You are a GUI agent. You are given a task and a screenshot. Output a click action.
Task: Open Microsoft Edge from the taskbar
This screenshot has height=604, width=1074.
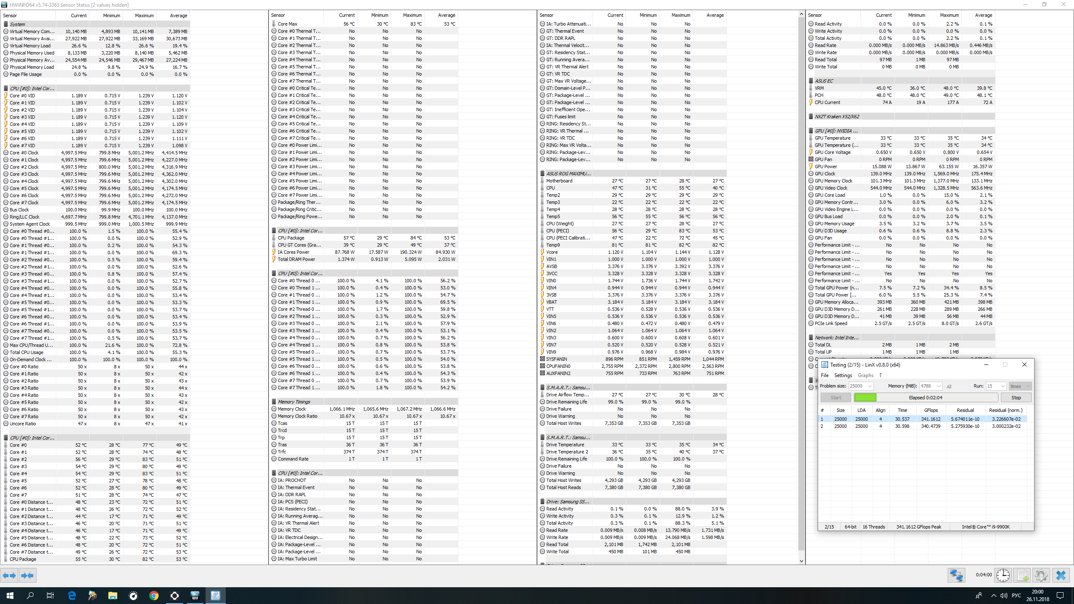[x=72, y=595]
